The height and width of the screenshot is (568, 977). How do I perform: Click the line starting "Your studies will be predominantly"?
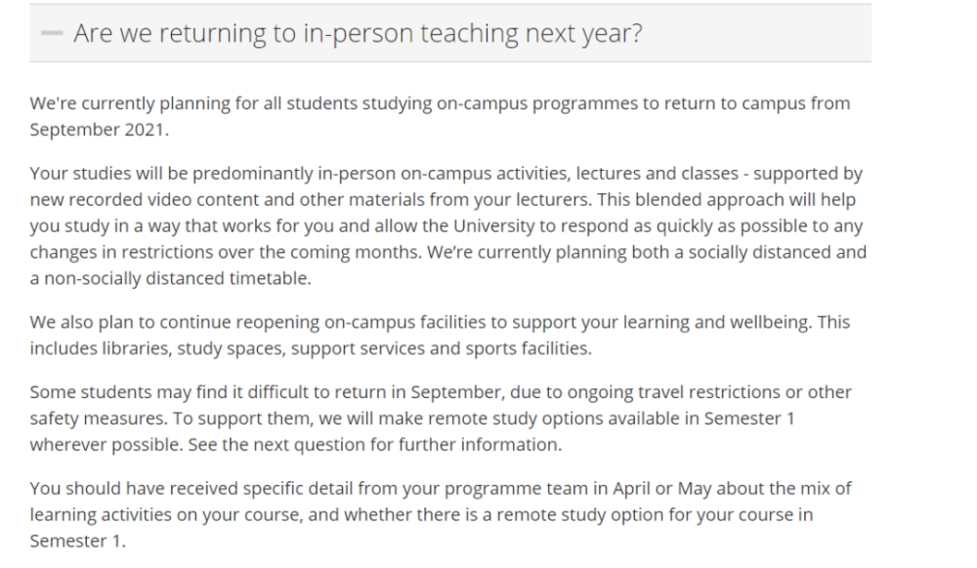[x=446, y=173]
